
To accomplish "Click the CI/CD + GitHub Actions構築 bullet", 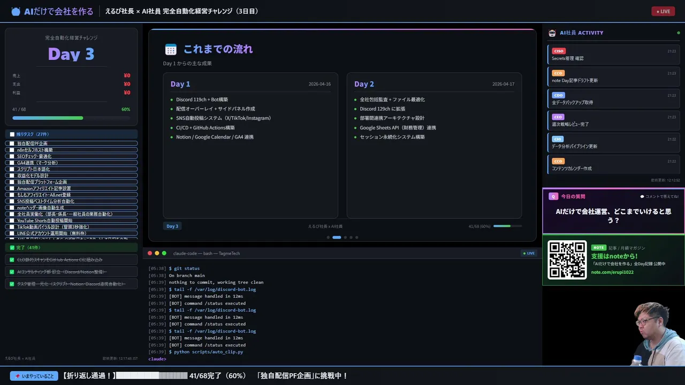I will click(x=205, y=128).
